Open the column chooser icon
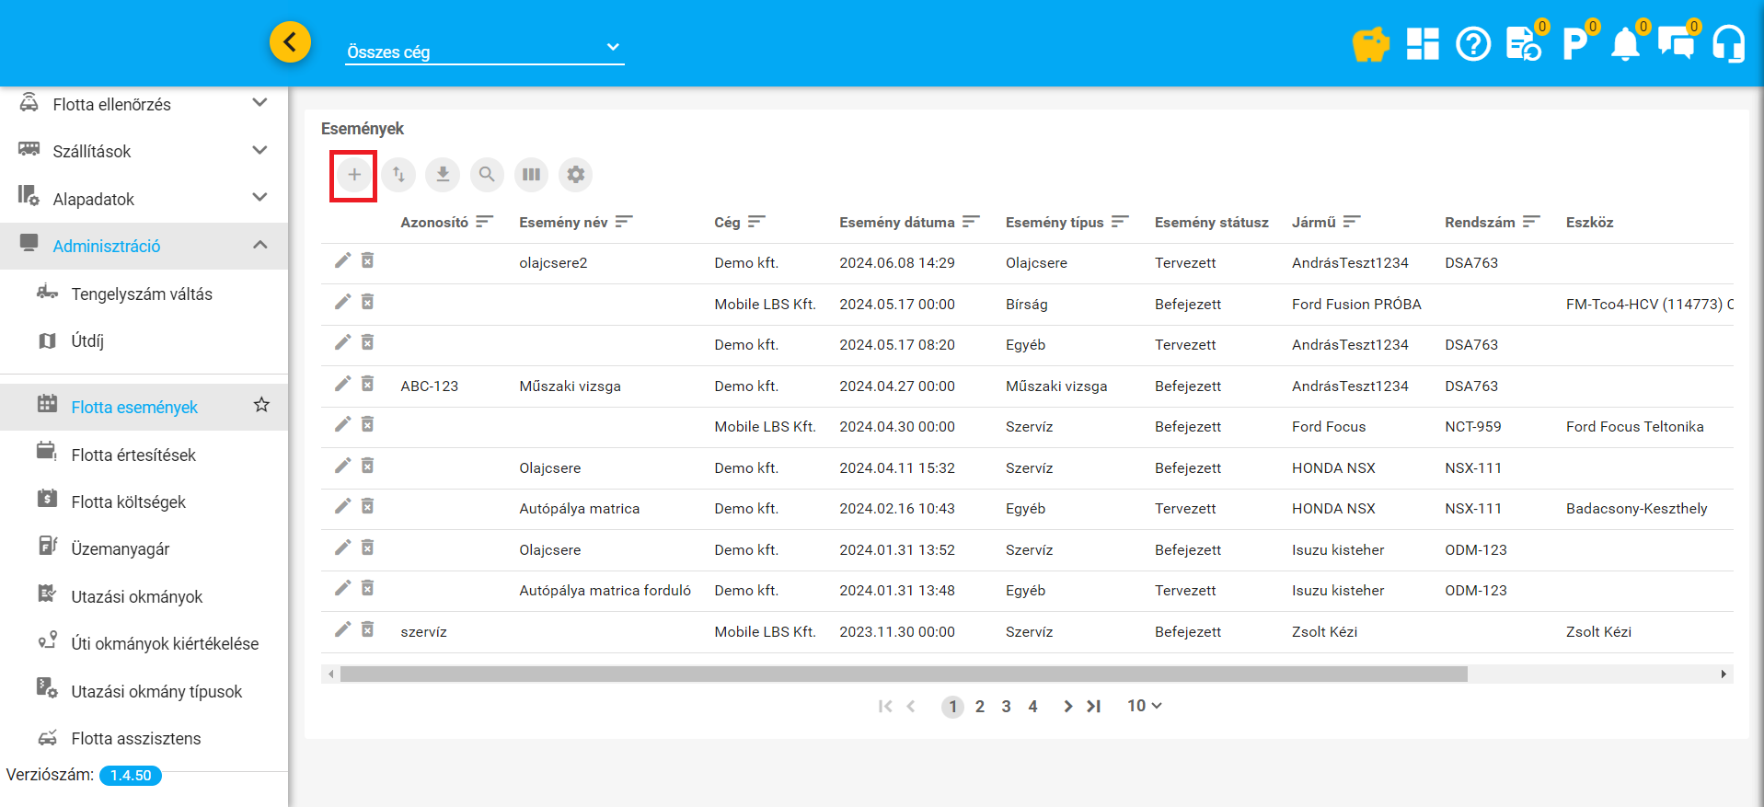Viewport: 1764px width, 807px height. (x=531, y=175)
